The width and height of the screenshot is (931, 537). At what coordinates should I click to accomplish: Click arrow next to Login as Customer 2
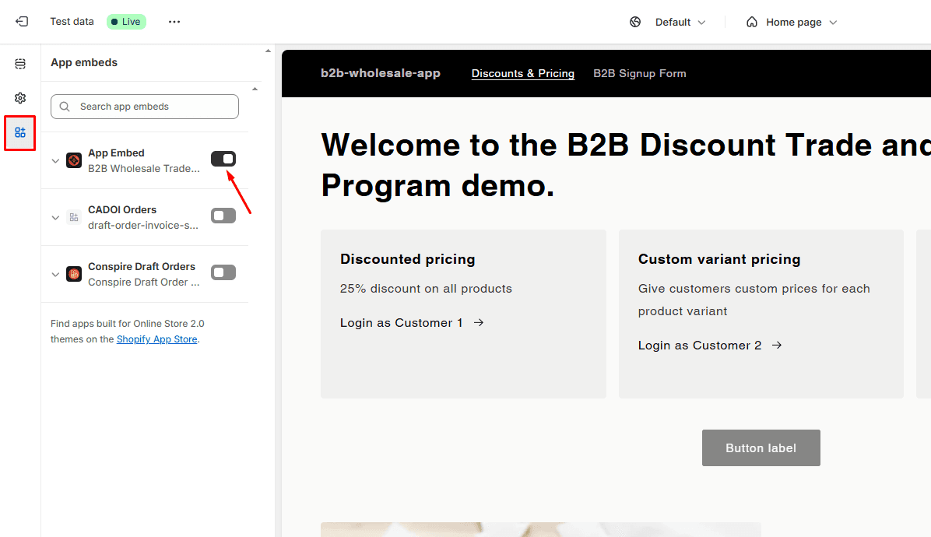pyautogui.click(x=777, y=346)
